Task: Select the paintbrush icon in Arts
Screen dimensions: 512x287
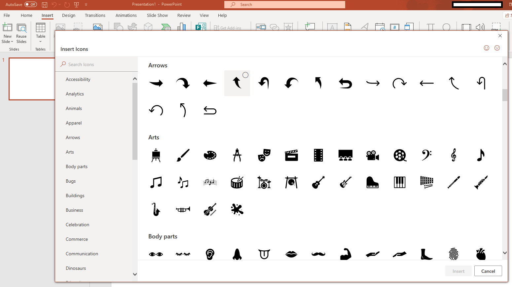Action: [x=183, y=155]
